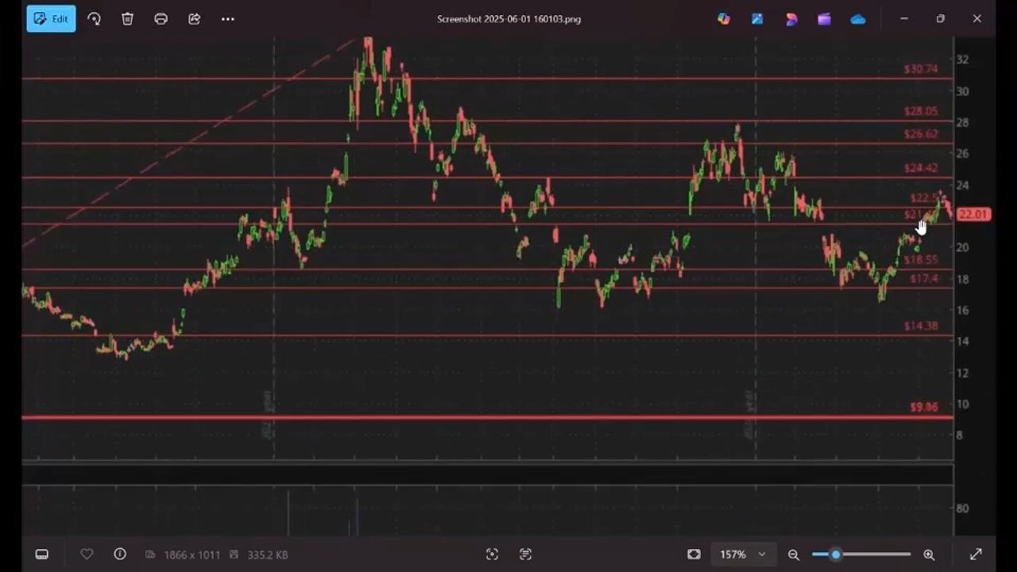Mark image as favorite with heart icon
Image resolution: width=1017 pixels, height=572 pixels.
point(87,555)
